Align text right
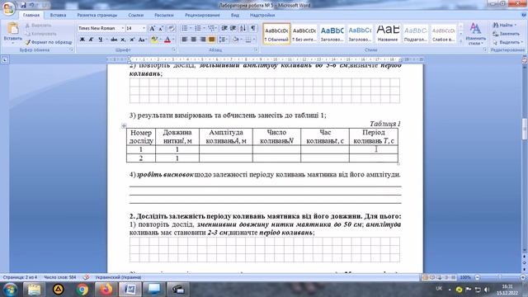Image resolution: width=528 pixels, height=297 pixels. coord(203,40)
